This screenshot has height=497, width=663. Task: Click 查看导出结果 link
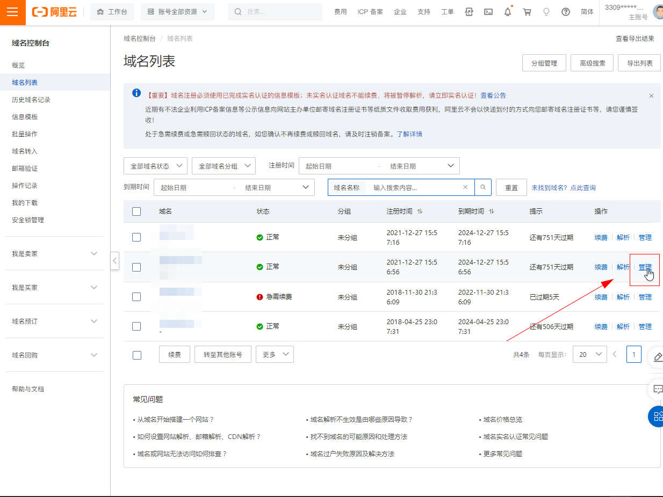click(635, 38)
